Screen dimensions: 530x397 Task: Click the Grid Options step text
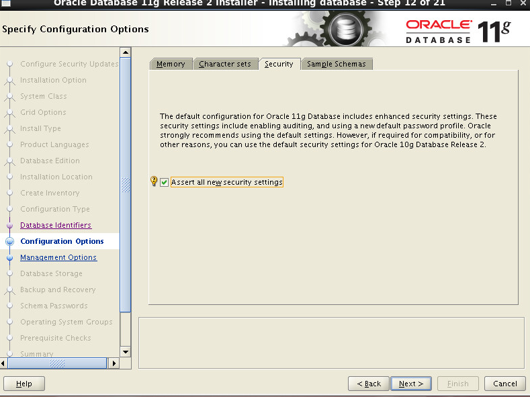pyautogui.click(x=43, y=112)
